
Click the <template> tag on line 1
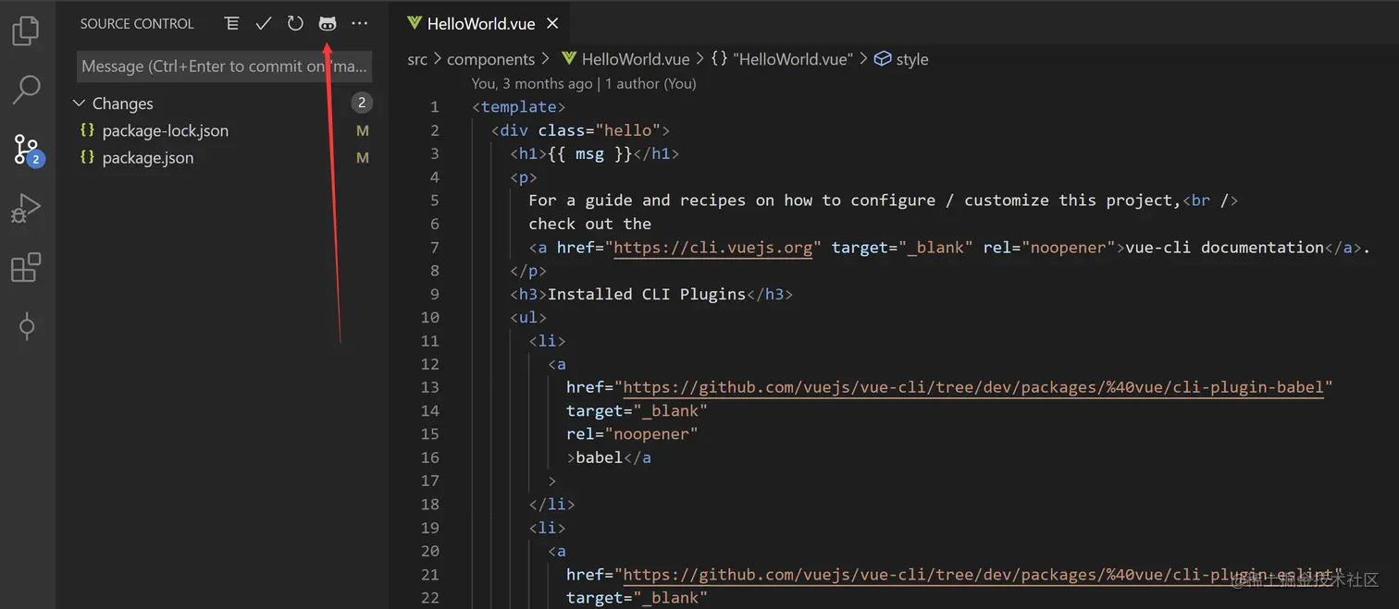(519, 107)
